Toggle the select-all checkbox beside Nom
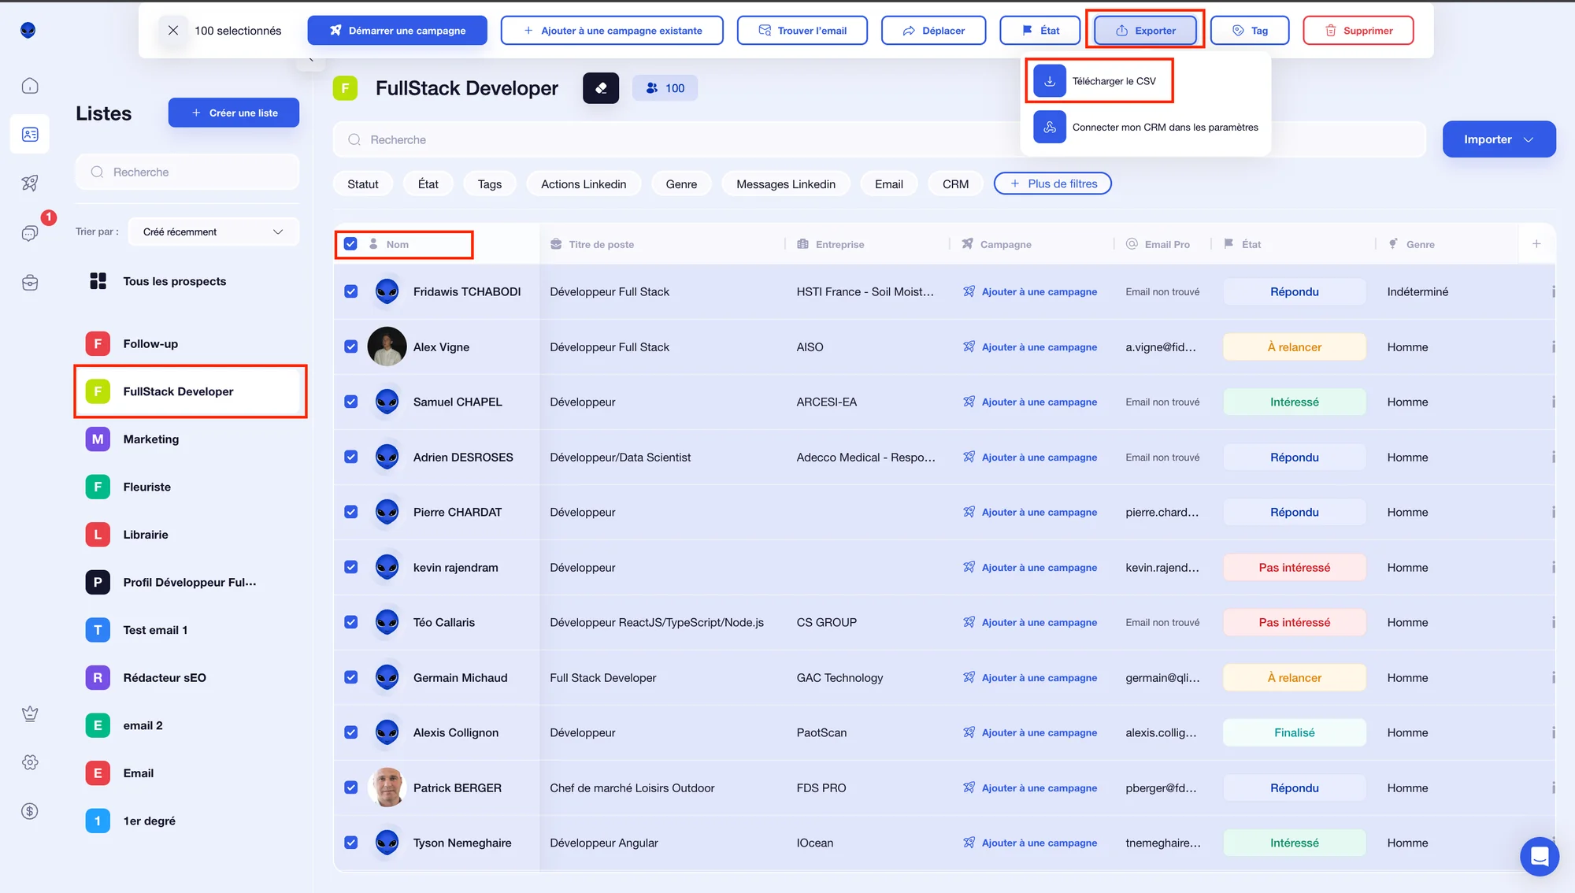This screenshot has width=1575, height=893. coord(351,244)
